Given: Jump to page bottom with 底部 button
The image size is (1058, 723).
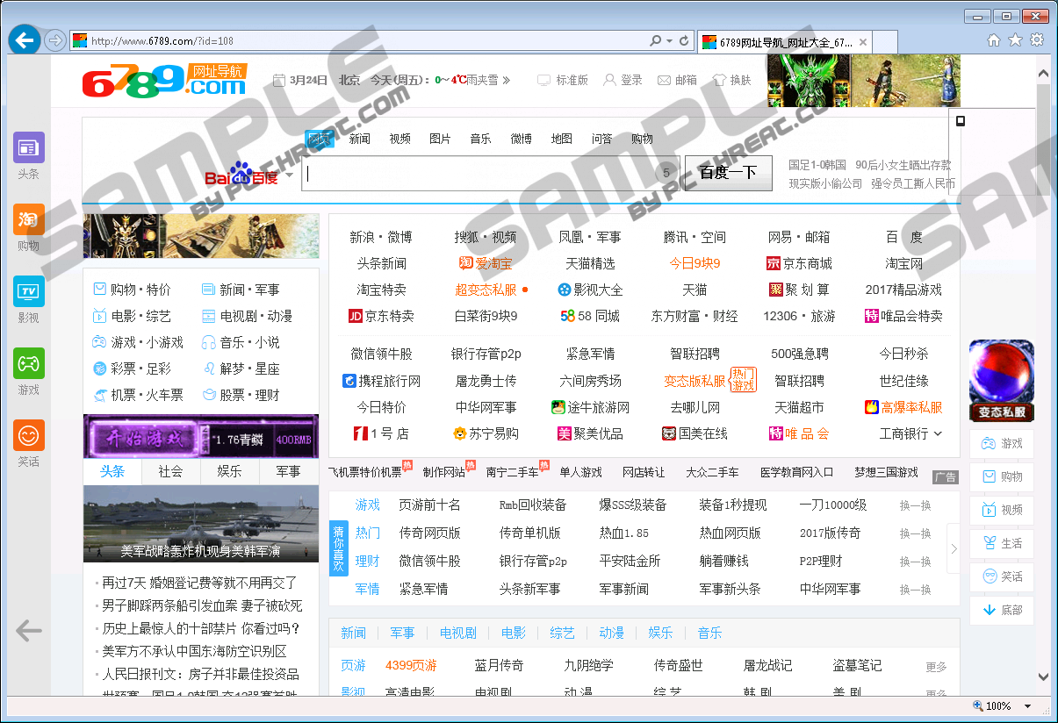Looking at the screenshot, I should (x=1002, y=610).
